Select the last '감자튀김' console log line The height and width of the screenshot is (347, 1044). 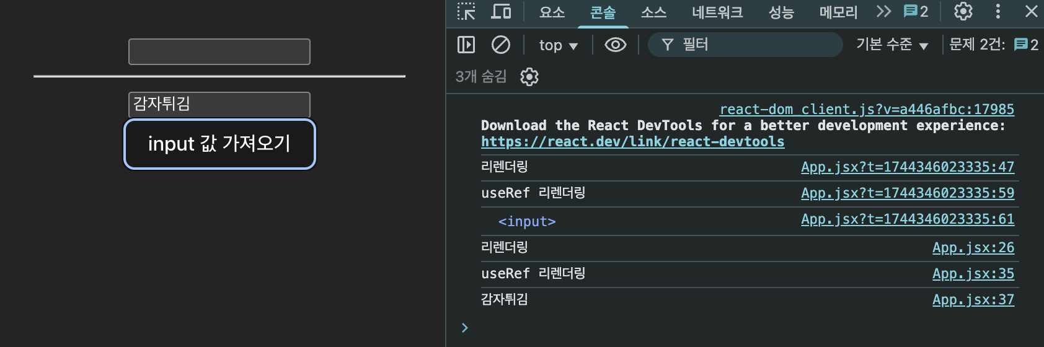coord(505,300)
